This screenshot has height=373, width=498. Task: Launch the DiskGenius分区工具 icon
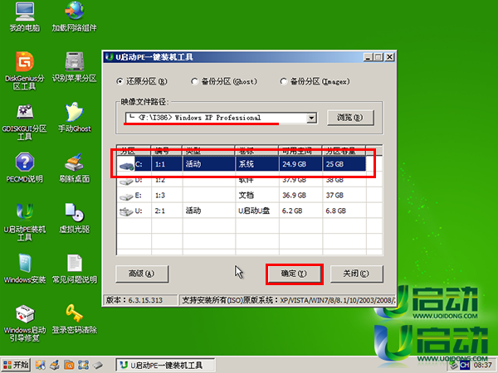point(25,70)
